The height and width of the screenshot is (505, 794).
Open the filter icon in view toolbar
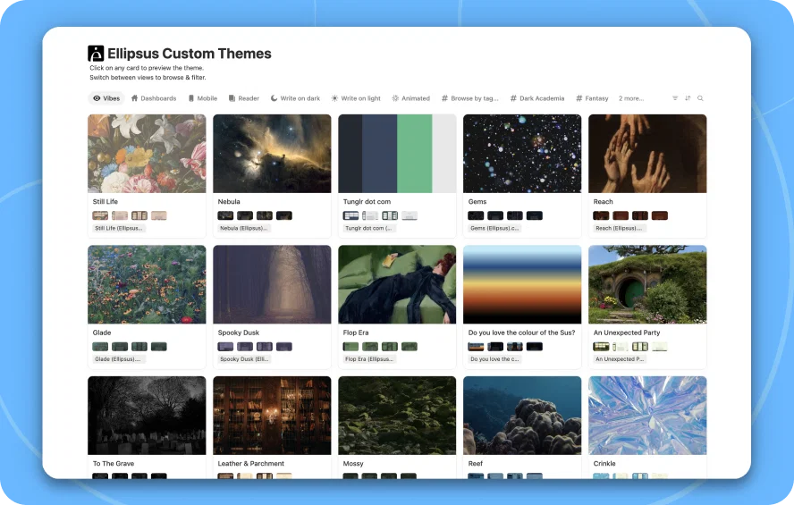[x=675, y=98]
